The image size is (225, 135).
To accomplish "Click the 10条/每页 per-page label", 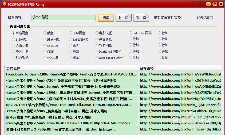I will (x=205, y=18).
